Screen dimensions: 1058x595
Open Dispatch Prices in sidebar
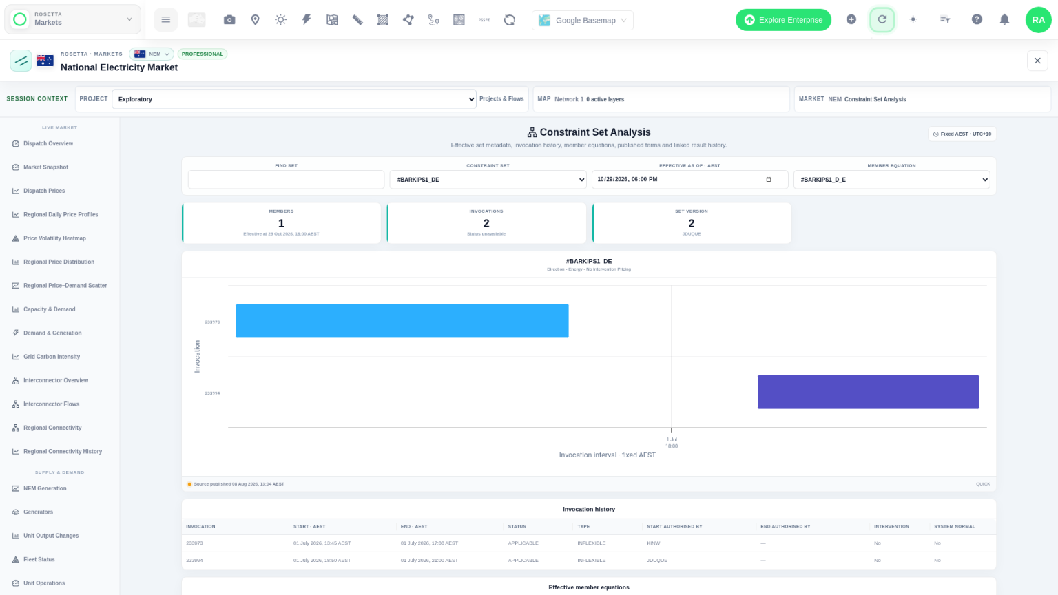[x=44, y=191]
